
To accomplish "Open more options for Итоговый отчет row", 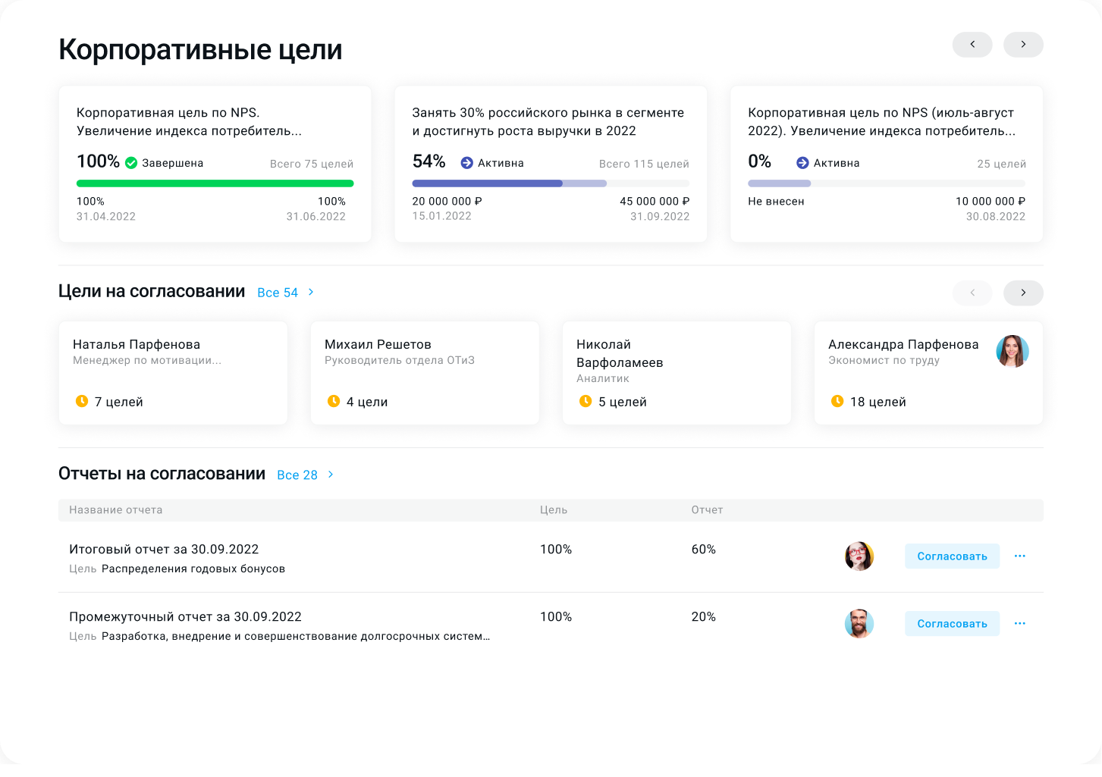I will (x=1020, y=556).
